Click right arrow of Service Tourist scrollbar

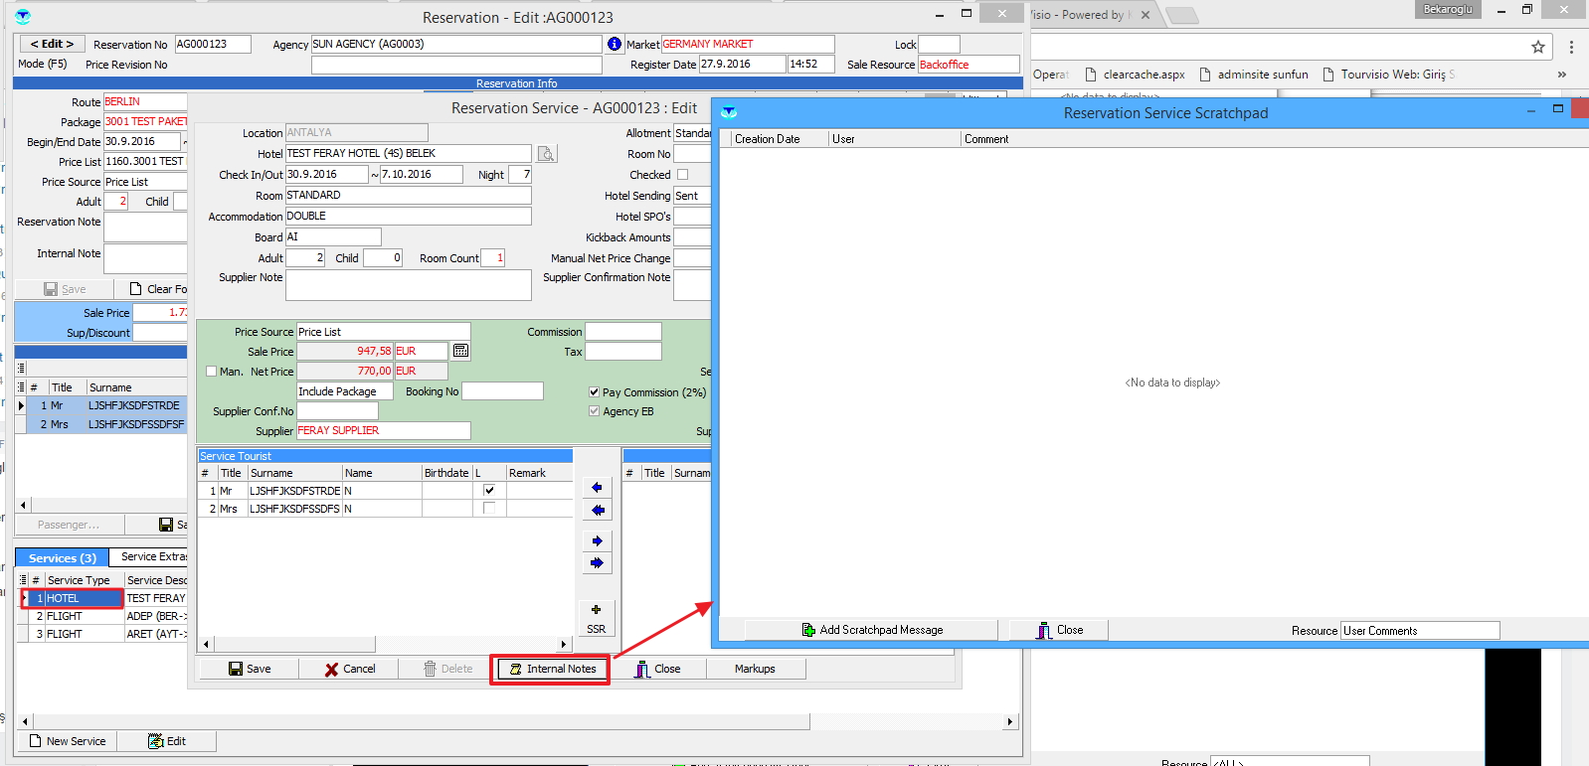564,645
